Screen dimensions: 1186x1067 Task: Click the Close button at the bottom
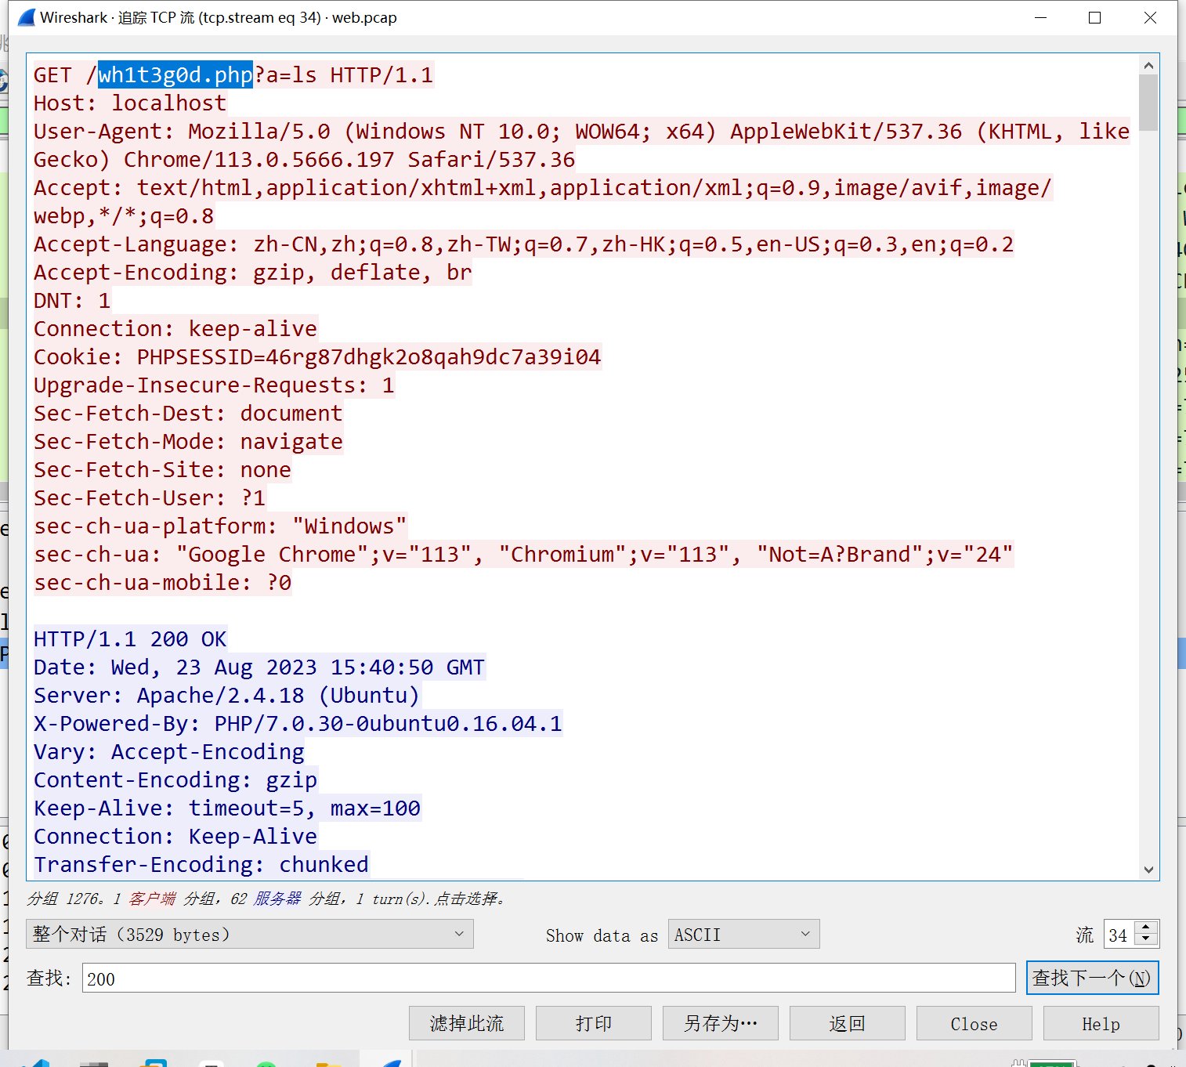974,1023
